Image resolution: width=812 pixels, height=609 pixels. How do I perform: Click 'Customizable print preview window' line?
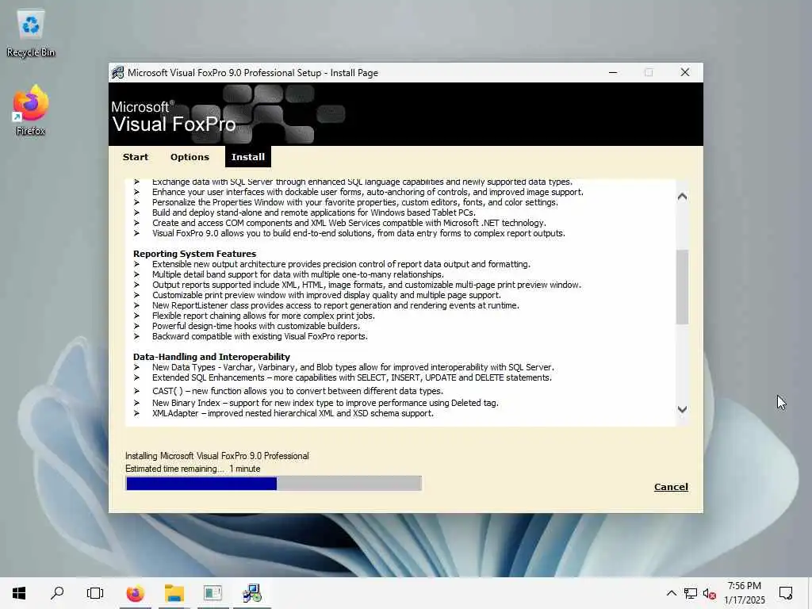click(x=326, y=295)
